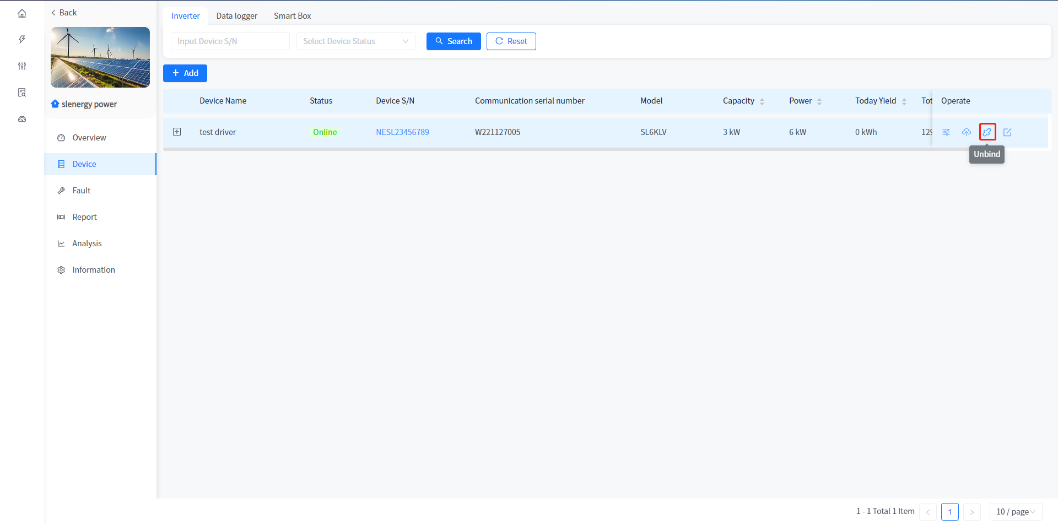
Task: Click the dashboard gauge sidebar icon
Action: (22, 119)
